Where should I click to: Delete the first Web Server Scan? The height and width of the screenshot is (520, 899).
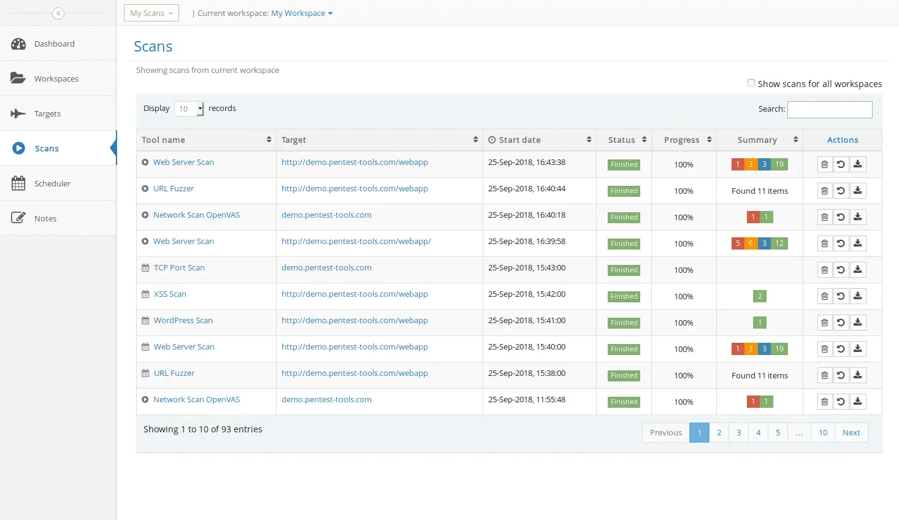(824, 164)
